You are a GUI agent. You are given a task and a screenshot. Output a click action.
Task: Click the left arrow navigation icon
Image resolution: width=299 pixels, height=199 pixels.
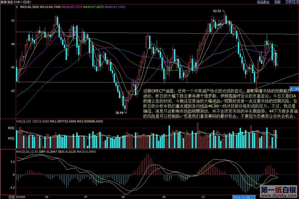click(288, 2)
